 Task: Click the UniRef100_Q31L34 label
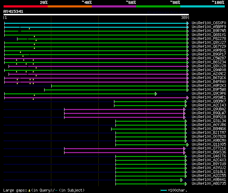209,121
